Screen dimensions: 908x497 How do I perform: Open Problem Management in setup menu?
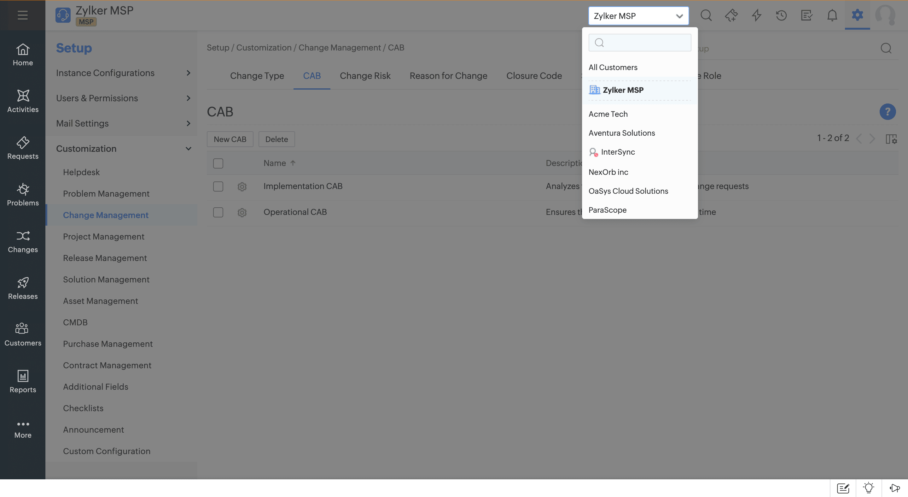point(106,194)
